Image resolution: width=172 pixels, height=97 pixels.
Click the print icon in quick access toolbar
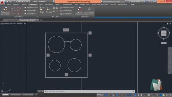pyautogui.click(x=19, y=2)
